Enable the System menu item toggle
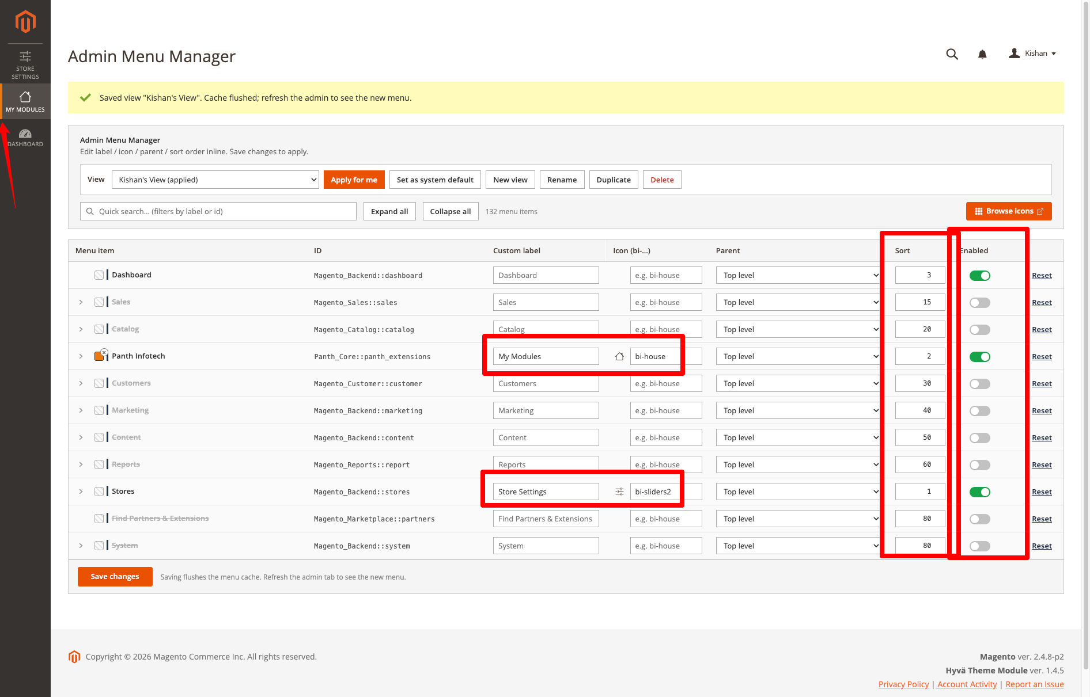The width and height of the screenshot is (1090, 697). (x=979, y=546)
